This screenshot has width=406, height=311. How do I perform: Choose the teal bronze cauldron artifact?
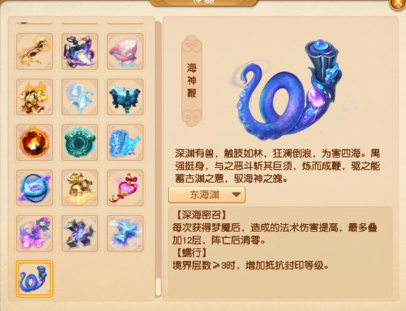pos(125,97)
